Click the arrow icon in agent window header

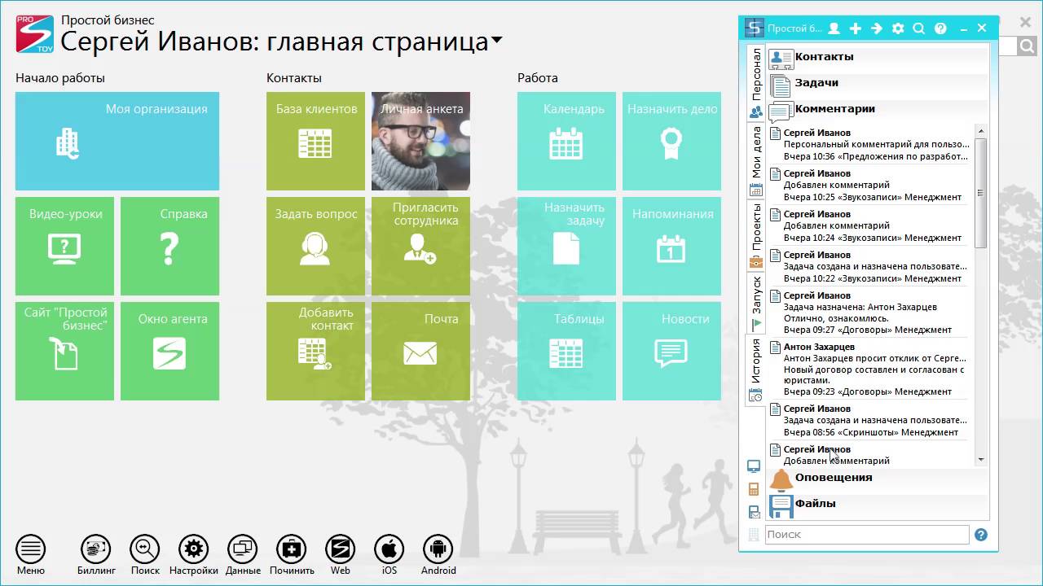876,28
